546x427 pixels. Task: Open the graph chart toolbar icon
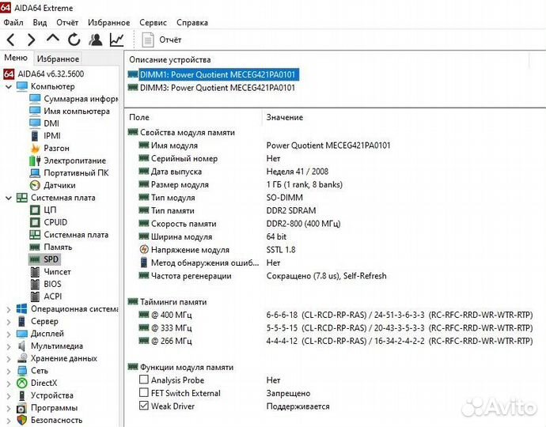[116, 40]
